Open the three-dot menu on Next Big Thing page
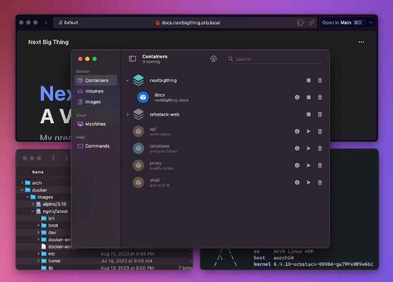Screen dimensions: 393x282 coord(362,42)
